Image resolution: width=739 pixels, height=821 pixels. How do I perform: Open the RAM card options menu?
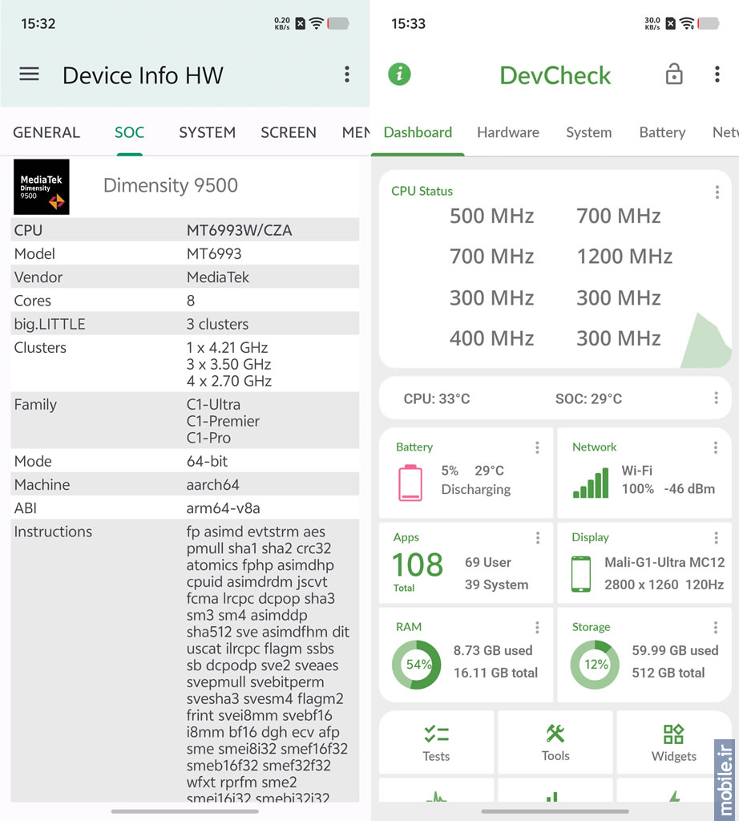pyautogui.click(x=537, y=627)
